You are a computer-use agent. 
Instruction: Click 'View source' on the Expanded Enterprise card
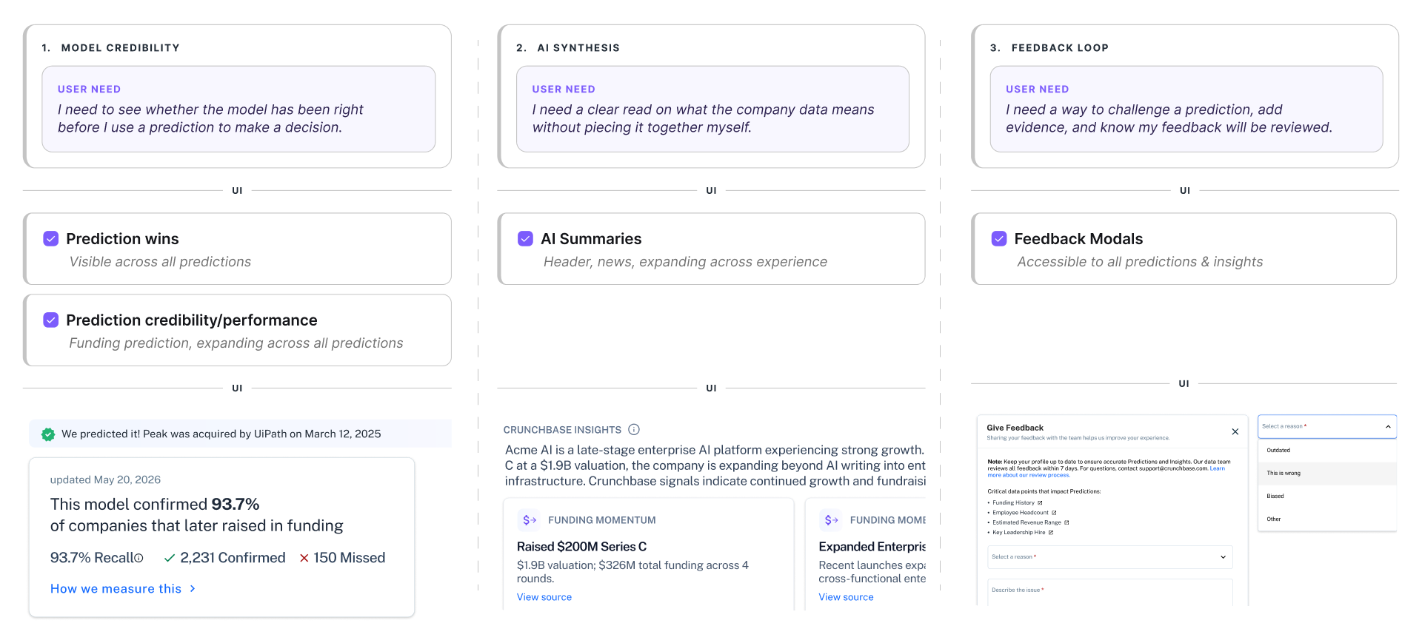tap(846, 597)
